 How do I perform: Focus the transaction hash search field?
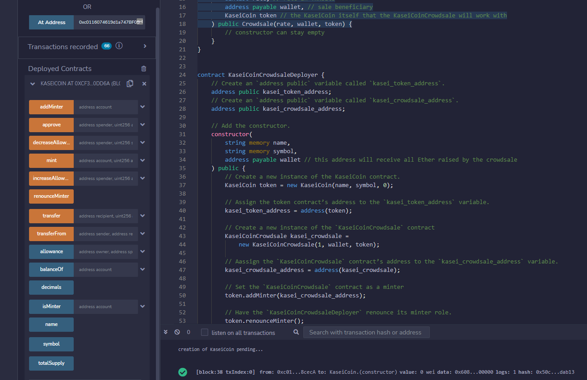[366, 332]
